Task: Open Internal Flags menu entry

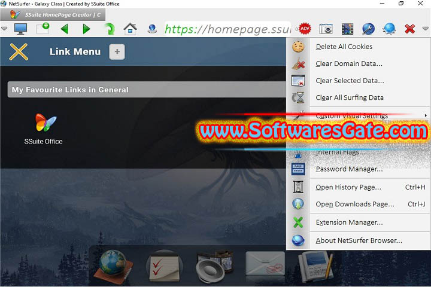Action: point(358,152)
